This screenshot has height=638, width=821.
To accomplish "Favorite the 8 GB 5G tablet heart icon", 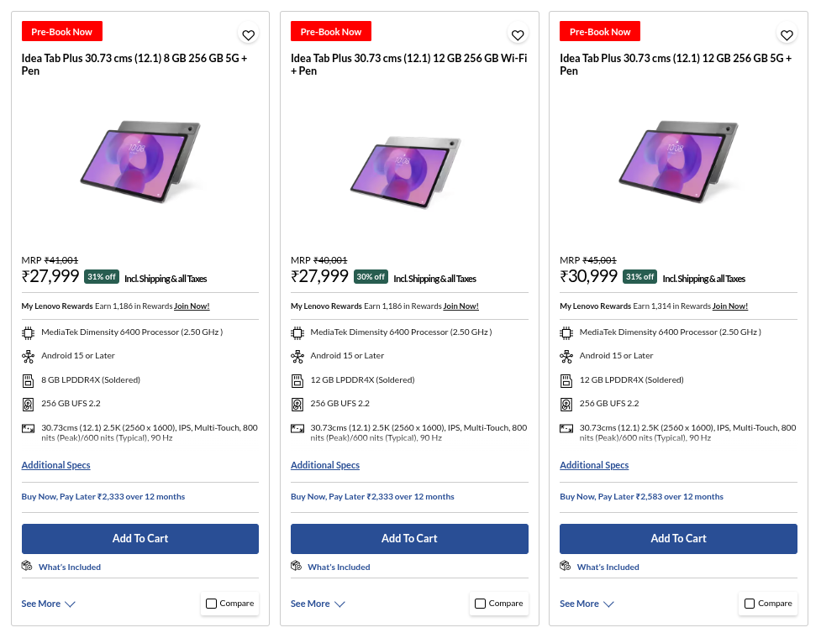I will [x=248, y=35].
